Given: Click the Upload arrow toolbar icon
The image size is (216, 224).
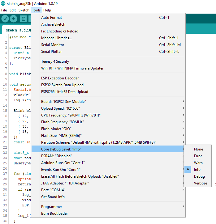Looking at the screenshot, I should [14, 19].
